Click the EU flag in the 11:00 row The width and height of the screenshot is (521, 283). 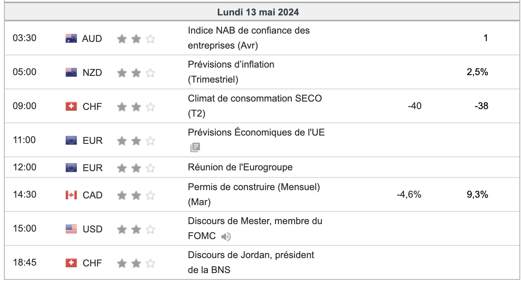(71, 140)
